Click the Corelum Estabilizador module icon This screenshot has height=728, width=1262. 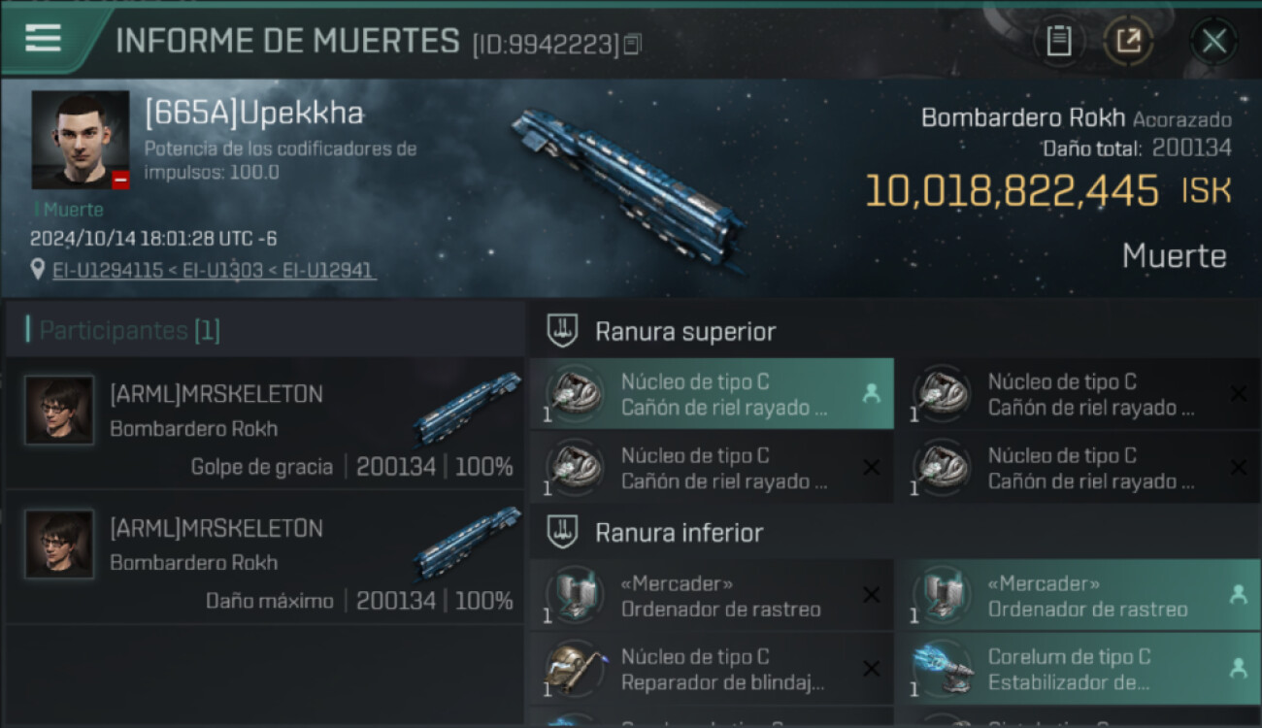coord(942,670)
